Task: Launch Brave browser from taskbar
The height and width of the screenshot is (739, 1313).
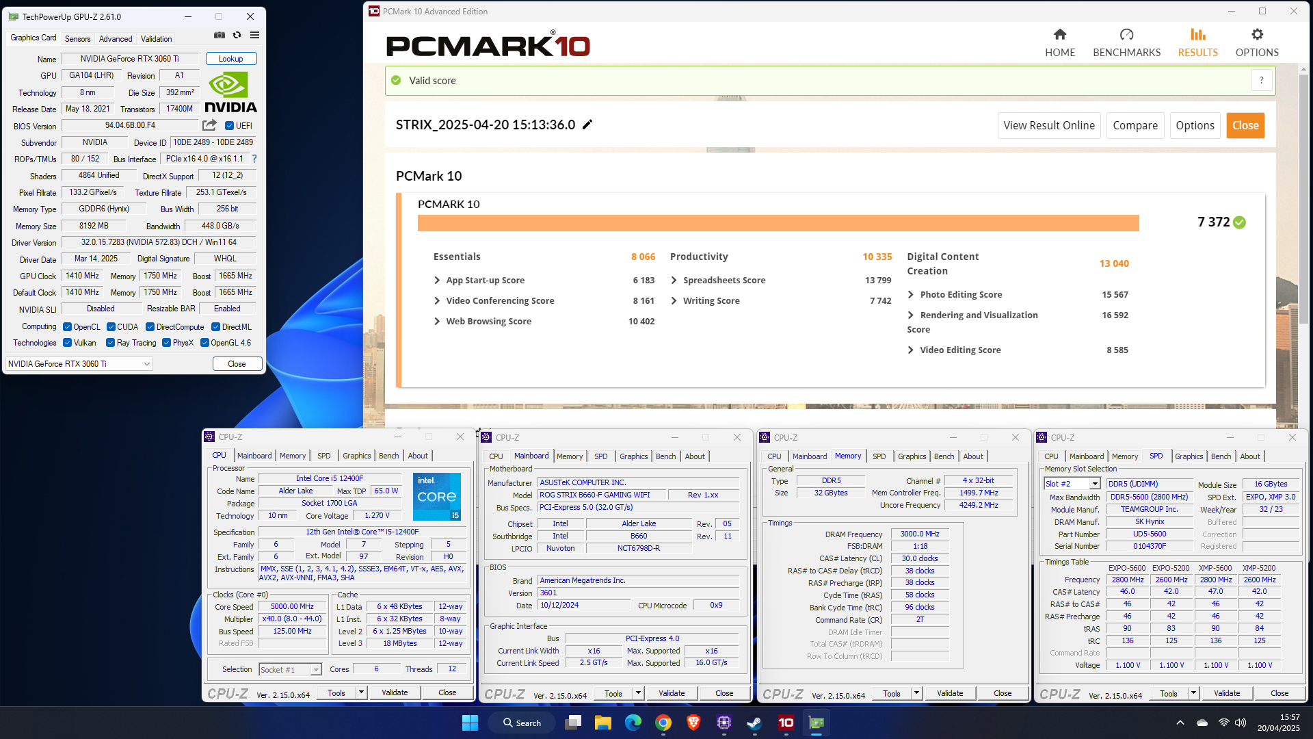Action: click(x=693, y=723)
